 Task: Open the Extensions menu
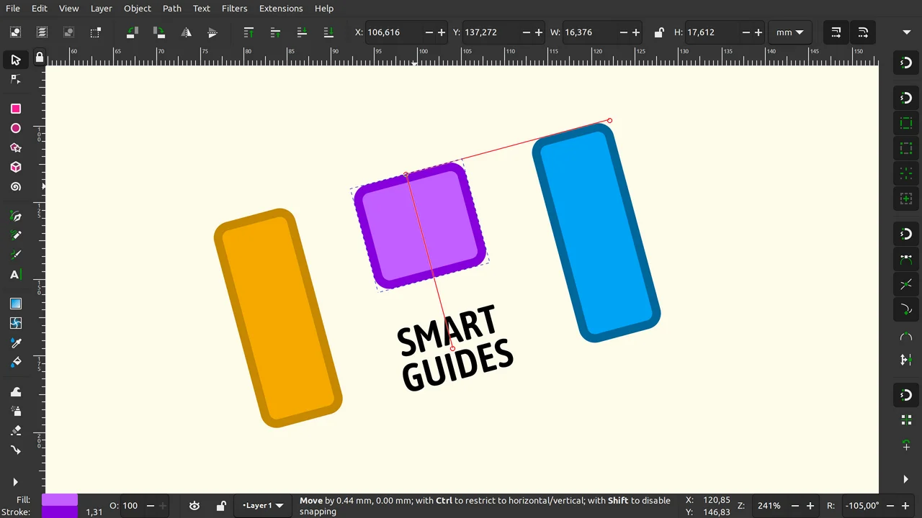click(280, 9)
